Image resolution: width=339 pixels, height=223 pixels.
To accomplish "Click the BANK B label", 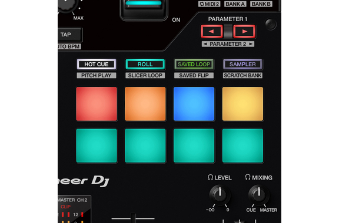I will pos(261,4).
